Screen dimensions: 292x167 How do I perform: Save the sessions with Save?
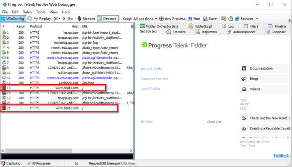pyautogui.click(x=210, y=19)
